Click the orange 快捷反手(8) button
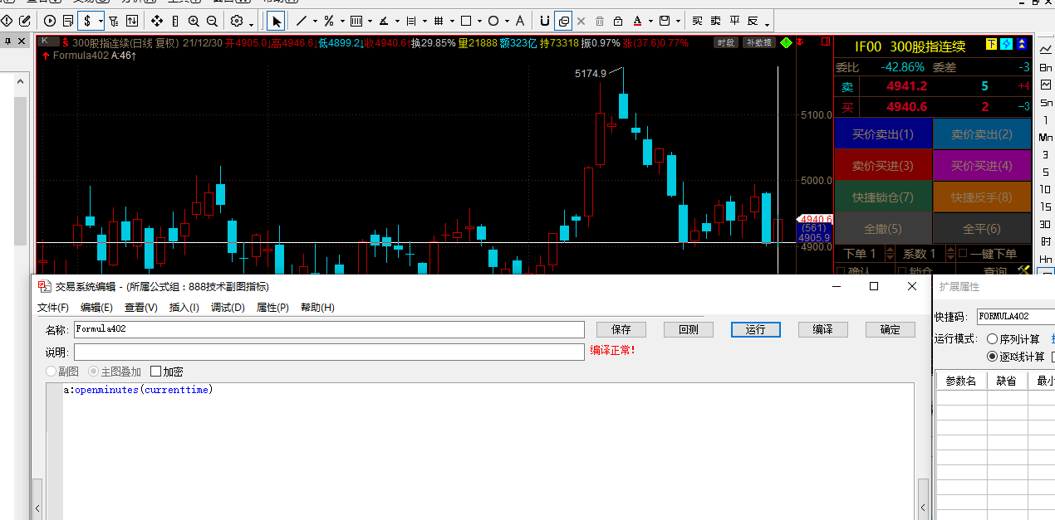Viewport: 1055px width, 520px height. tap(982, 197)
